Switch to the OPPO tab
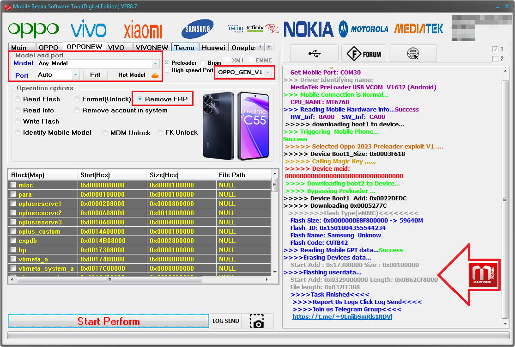This screenshot has width=515, height=347. click(x=48, y=47)
